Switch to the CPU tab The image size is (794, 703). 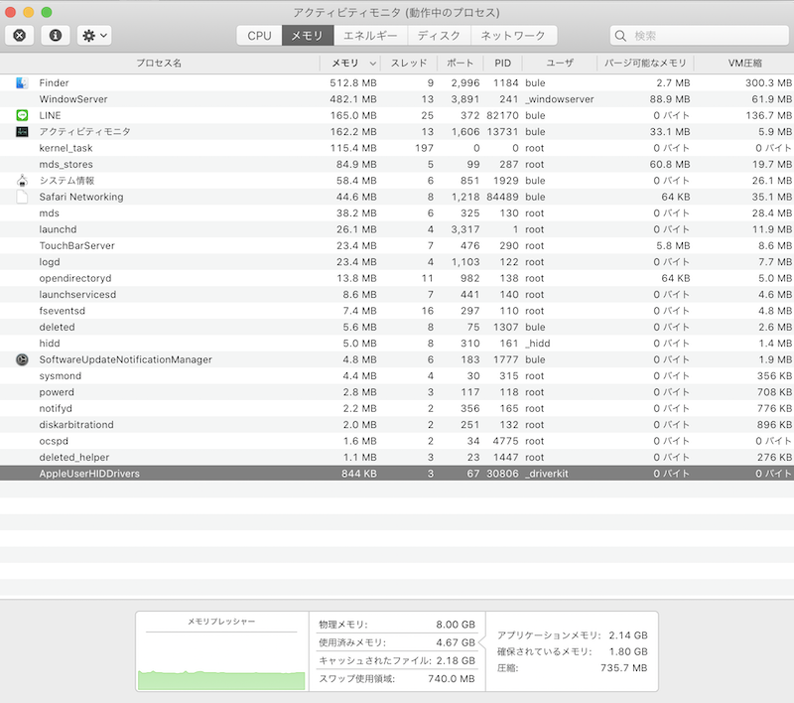pyautogui.click(x=259, y=36)
